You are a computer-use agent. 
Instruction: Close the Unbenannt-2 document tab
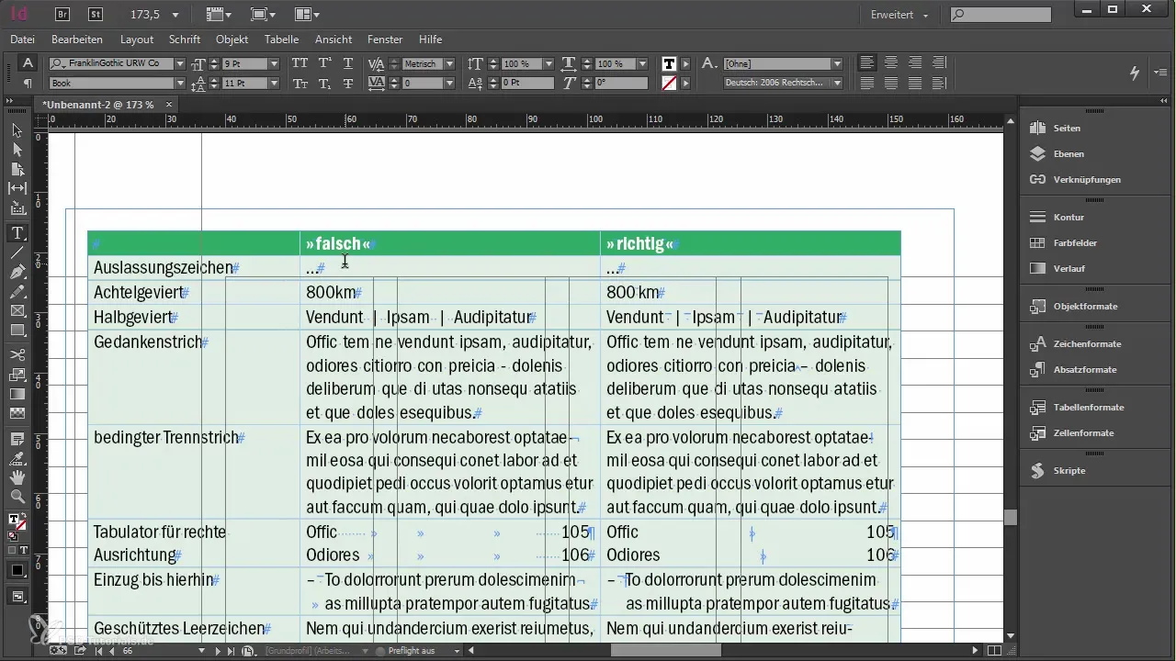coord(169,105)
